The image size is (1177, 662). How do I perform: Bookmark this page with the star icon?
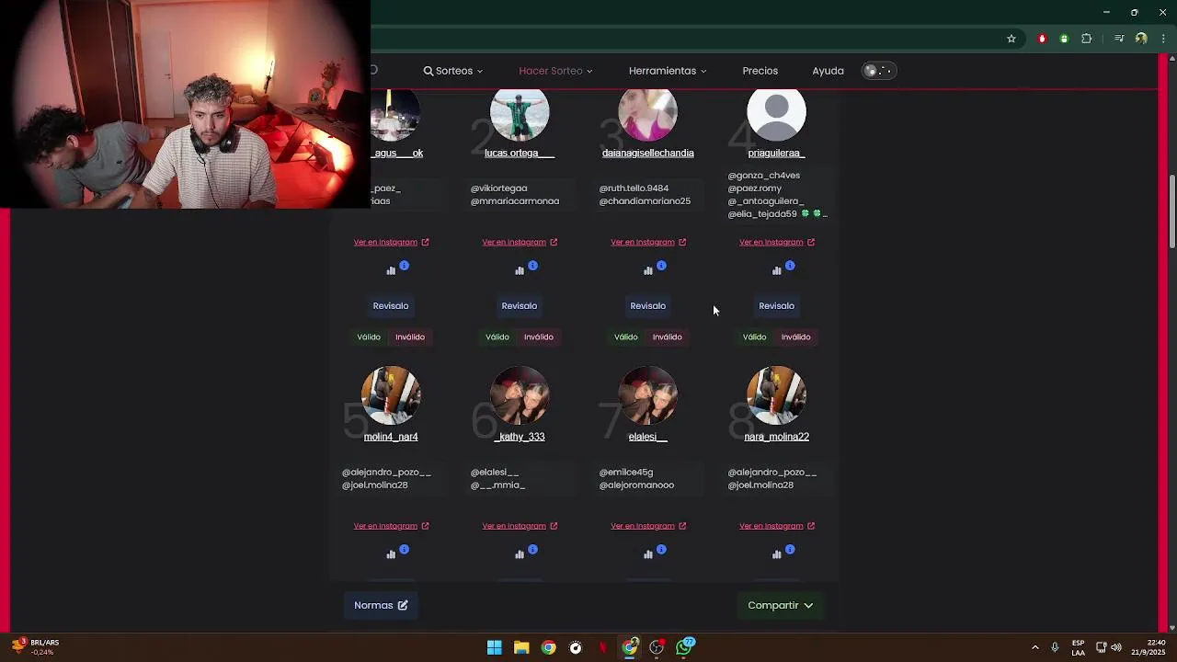click(1011, 39)
